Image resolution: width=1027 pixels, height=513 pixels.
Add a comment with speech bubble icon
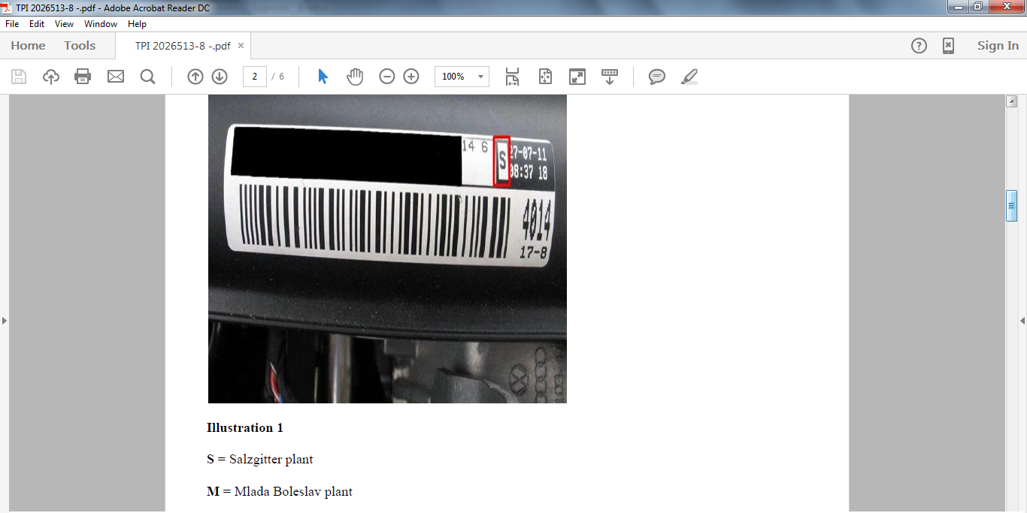point(657,77)
